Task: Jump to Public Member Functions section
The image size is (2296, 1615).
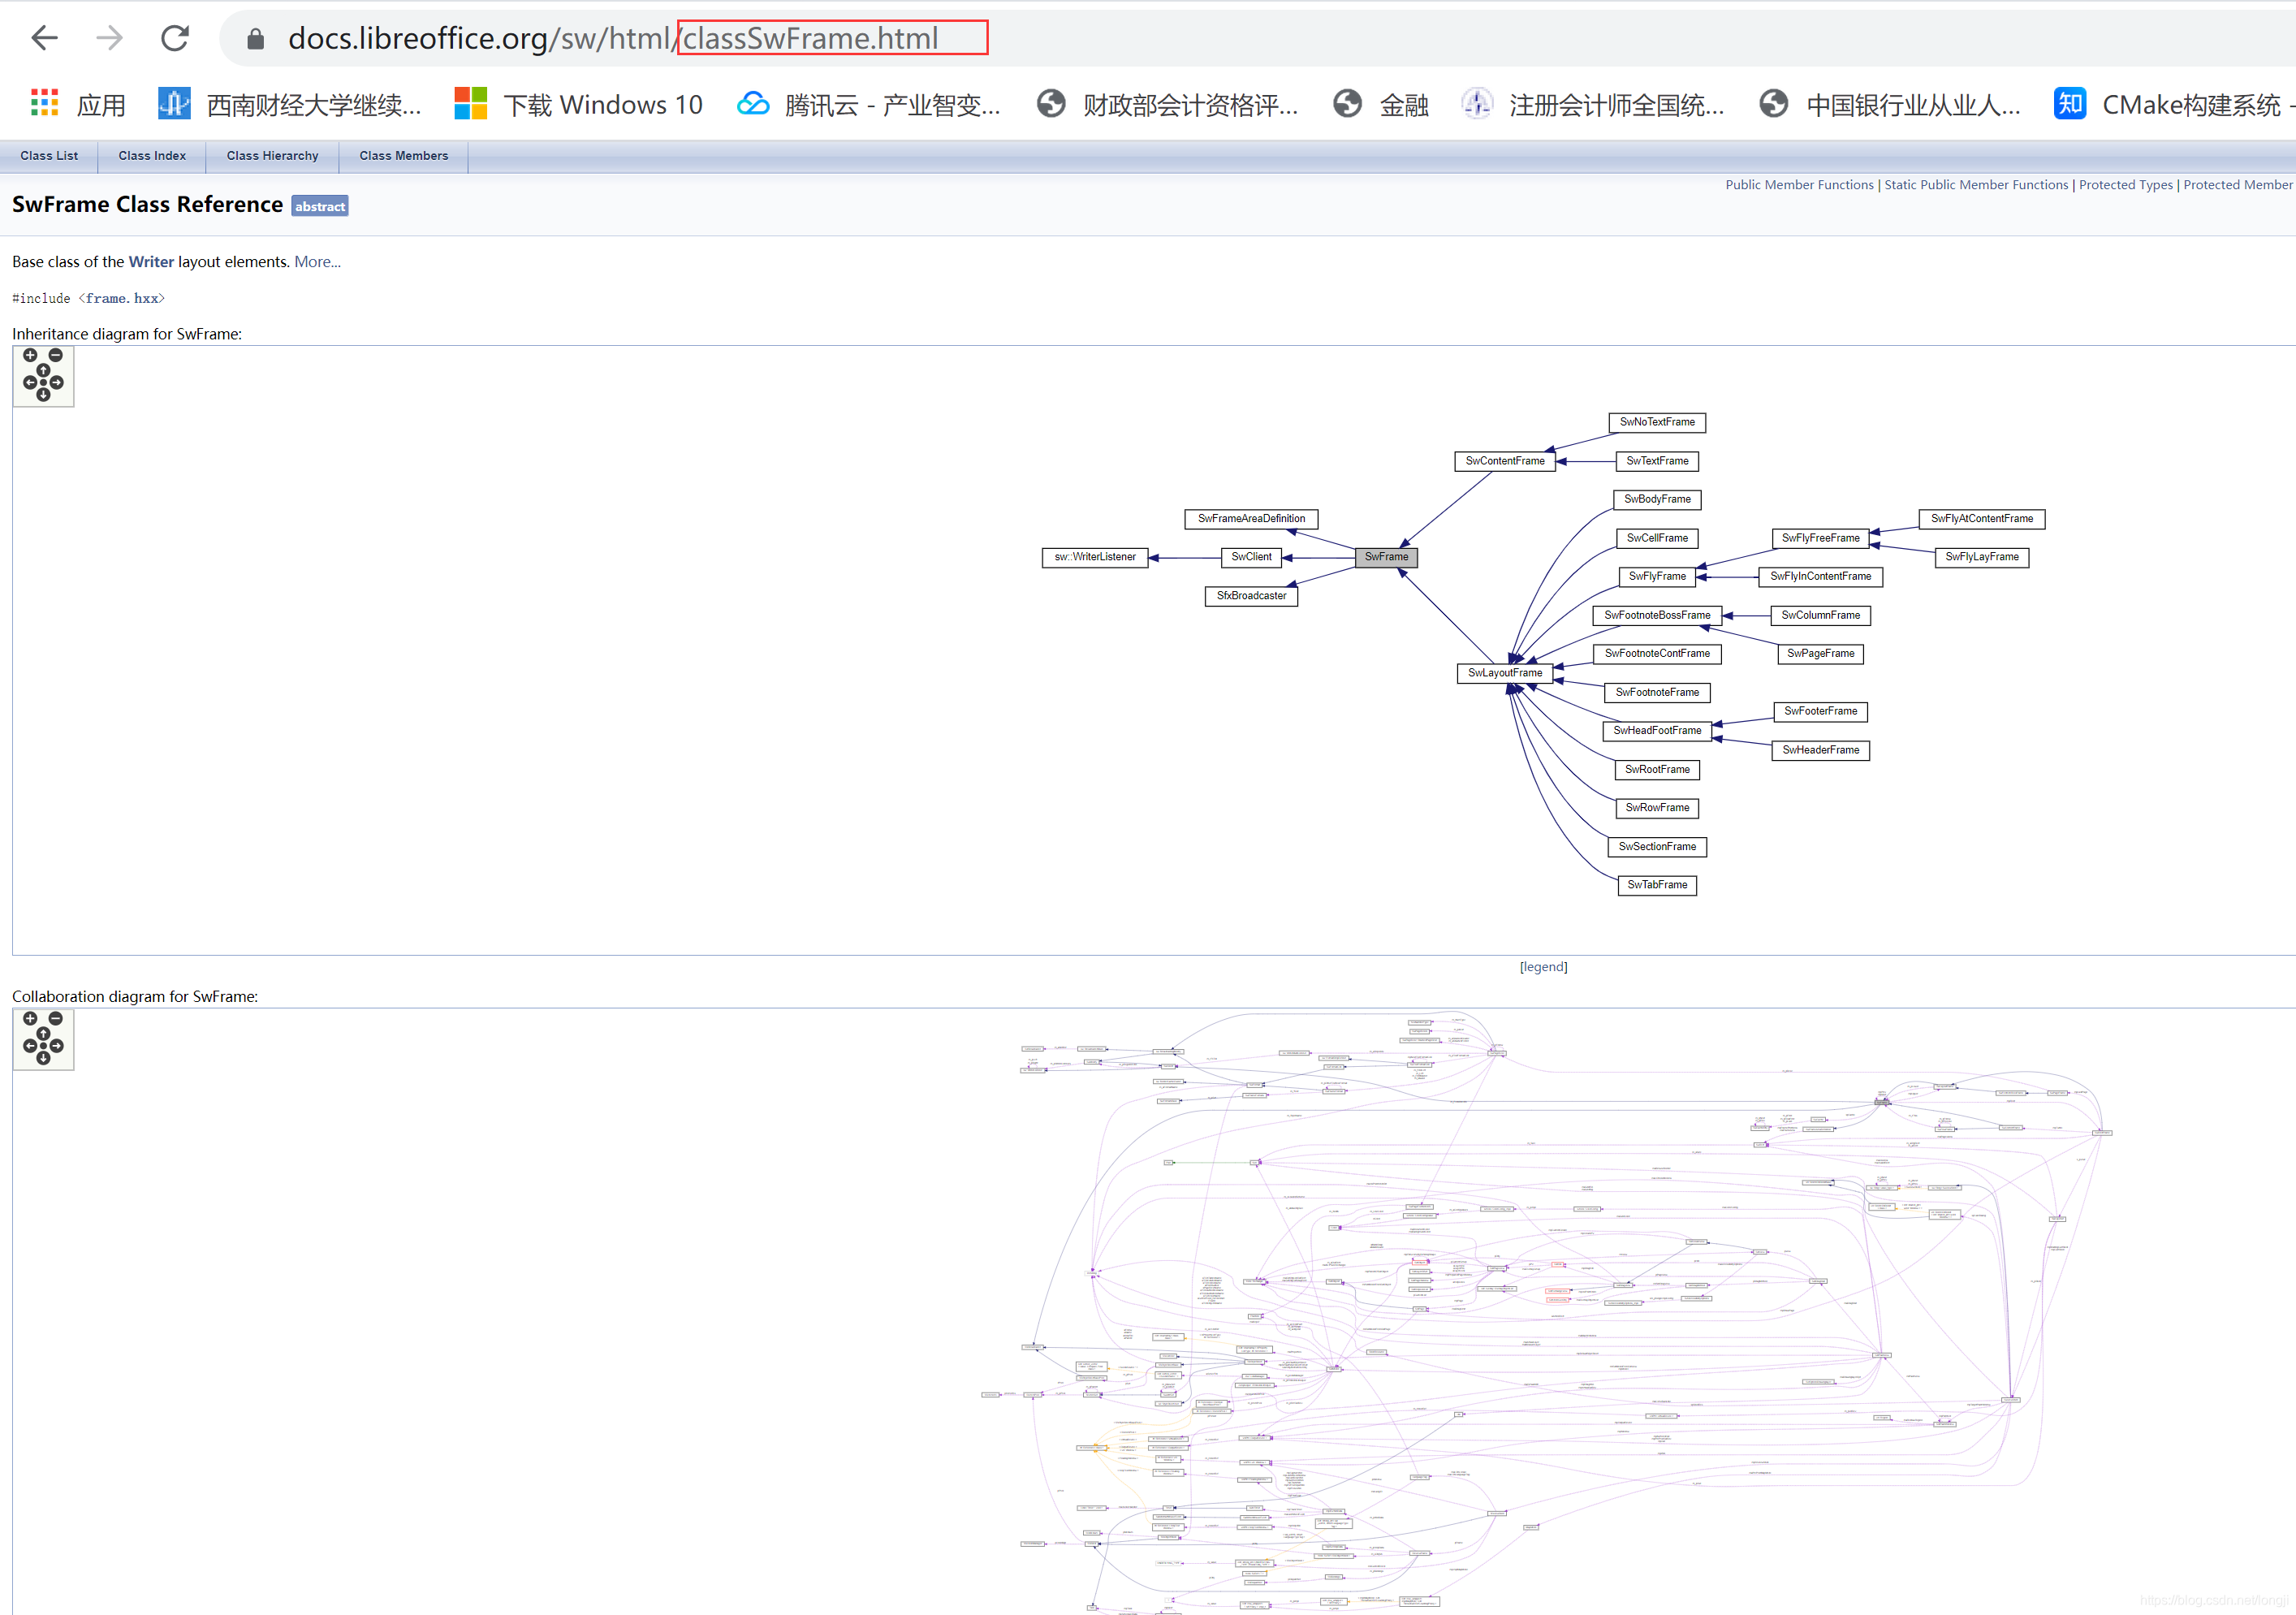Action: [x=1798, y=185]
